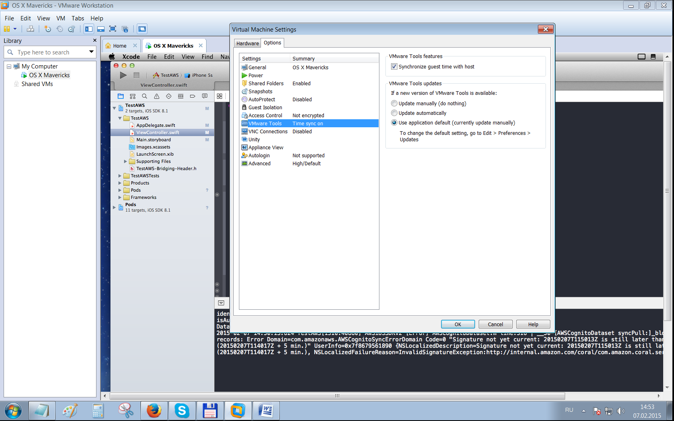Click the Revert to snapshot icon

click(x=60, y=29)
